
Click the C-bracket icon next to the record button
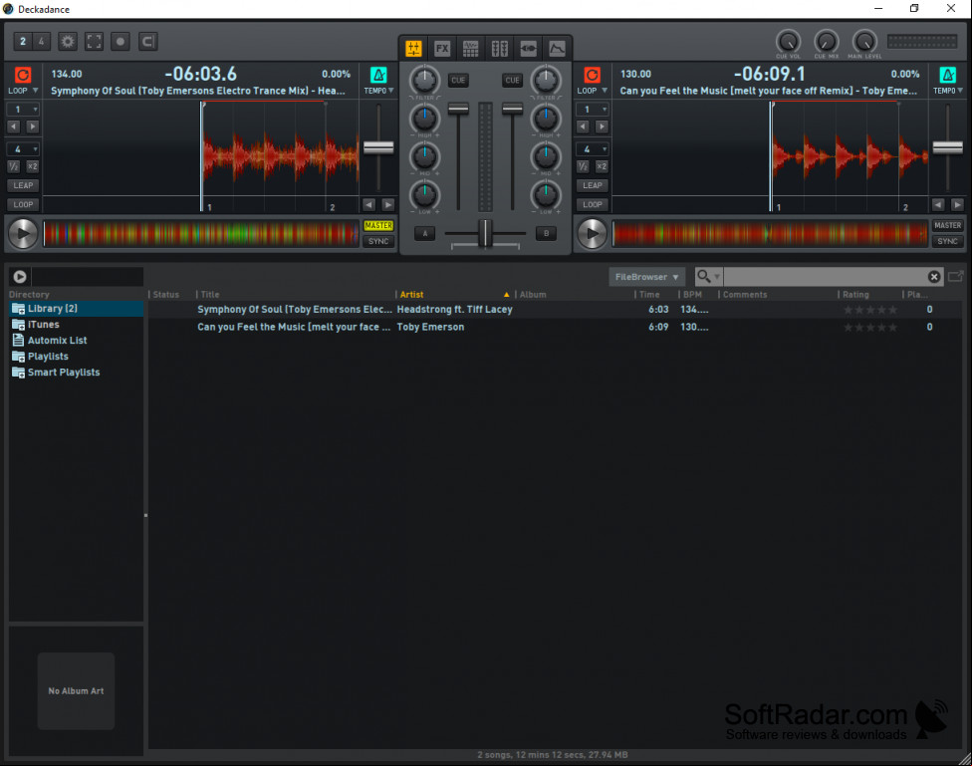[147, 42]
